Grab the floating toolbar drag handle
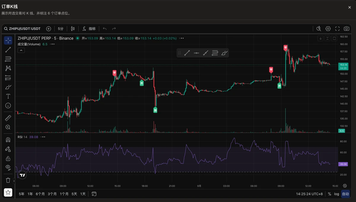Screen dimensions: 356x202 click(179, 53)
